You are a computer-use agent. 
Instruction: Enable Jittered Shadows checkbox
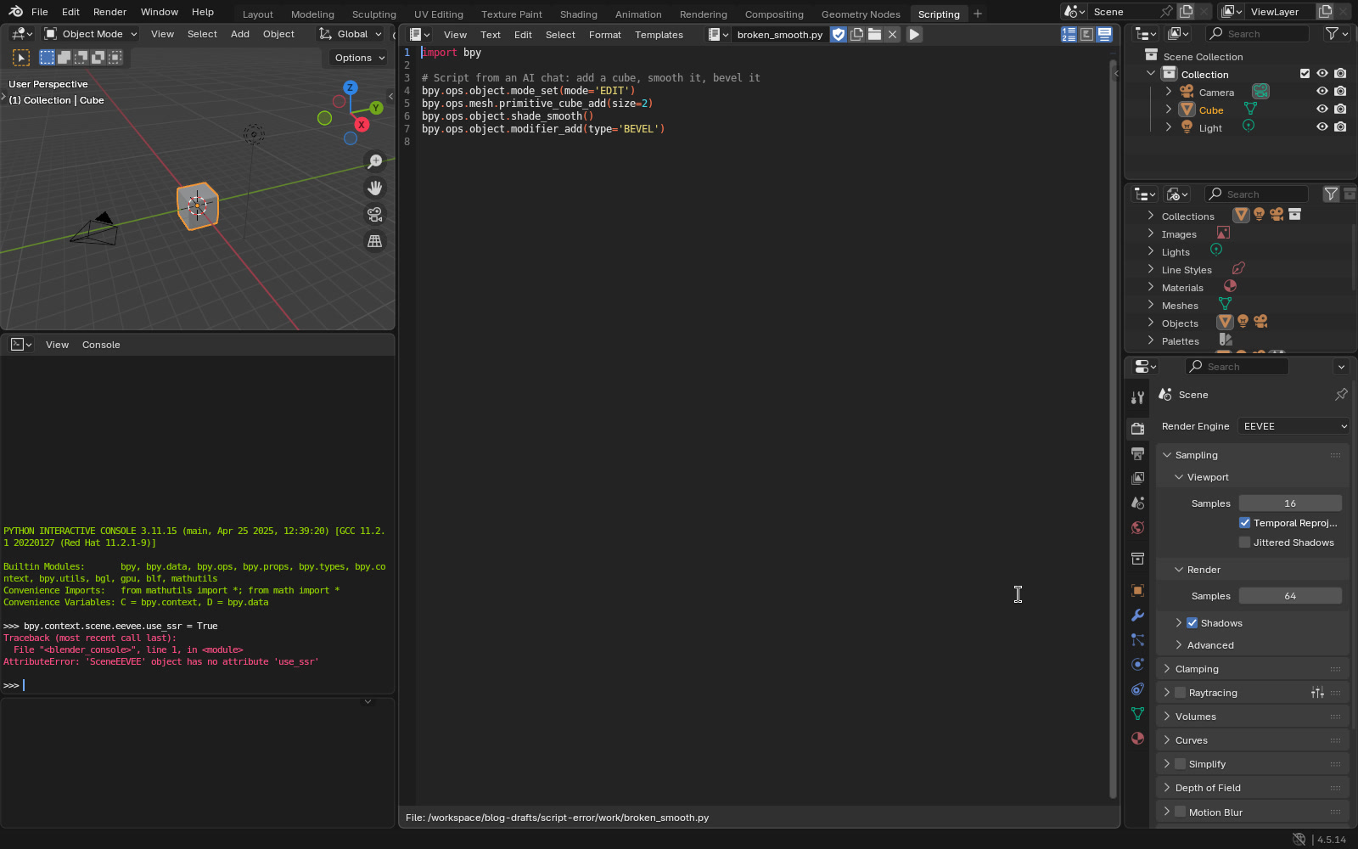(x=1244, y=543)
